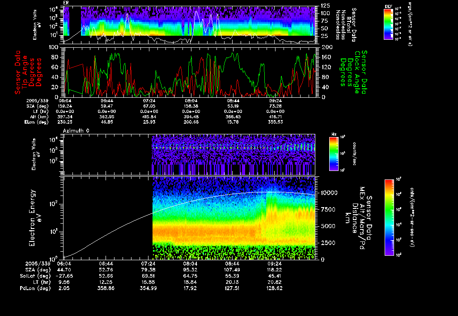Click the 200 degree clock angle tick
The image size is (458, 316).
(327, 47)
